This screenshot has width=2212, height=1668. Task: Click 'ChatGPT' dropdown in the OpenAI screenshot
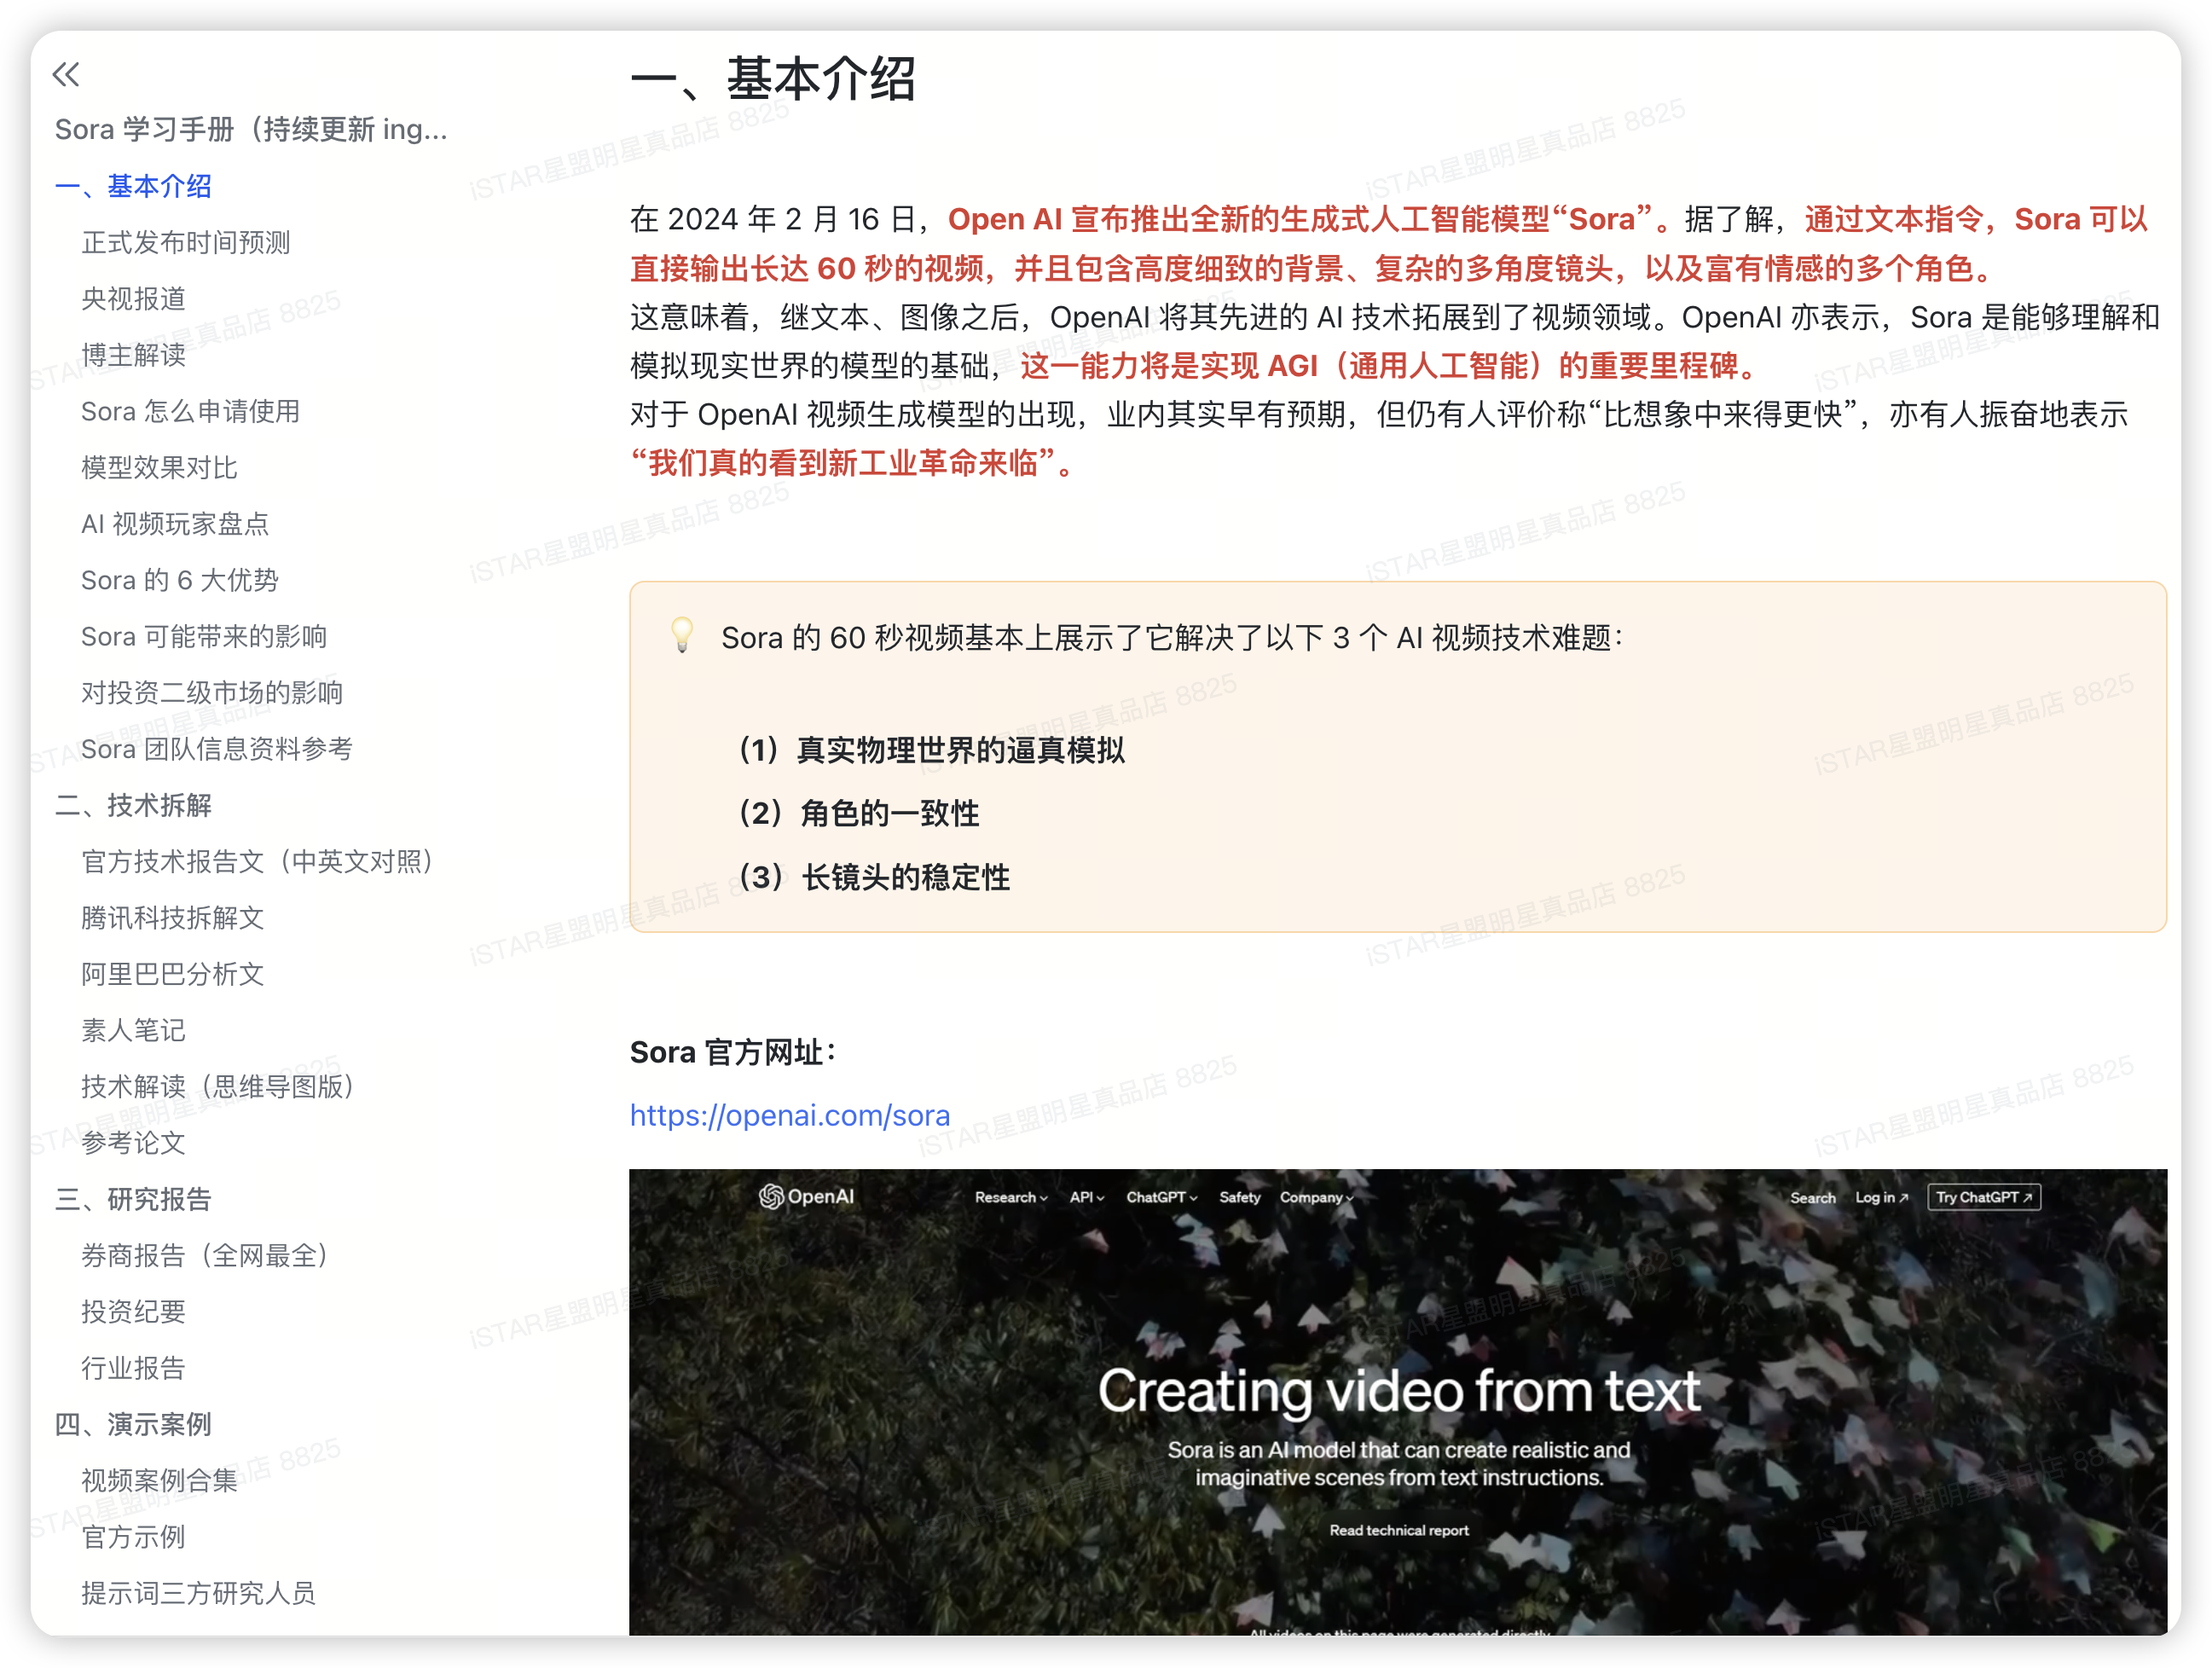[1161, 1197]
